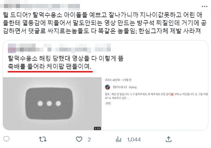Open the quoted tweet text about 해킹
211x148 pixels.
click(66, 58)
